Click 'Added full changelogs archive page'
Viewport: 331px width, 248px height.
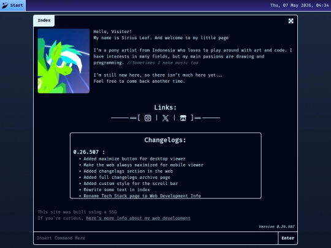click(127, 178)
